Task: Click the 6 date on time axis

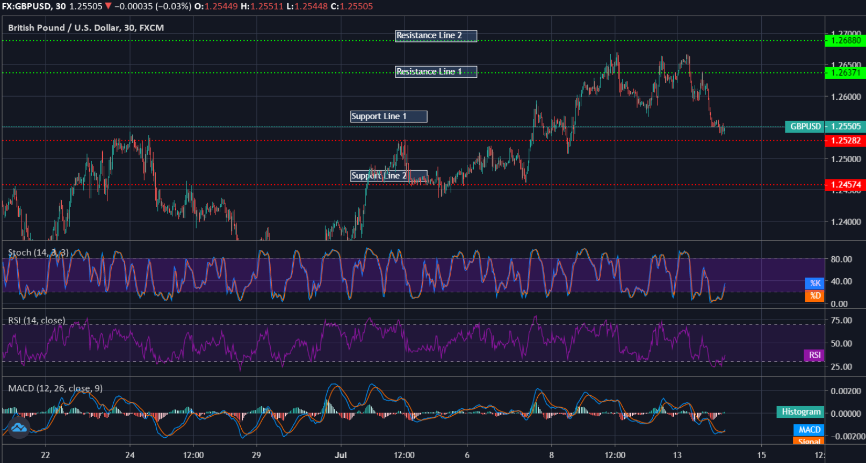Action: (x=467, y=455)
